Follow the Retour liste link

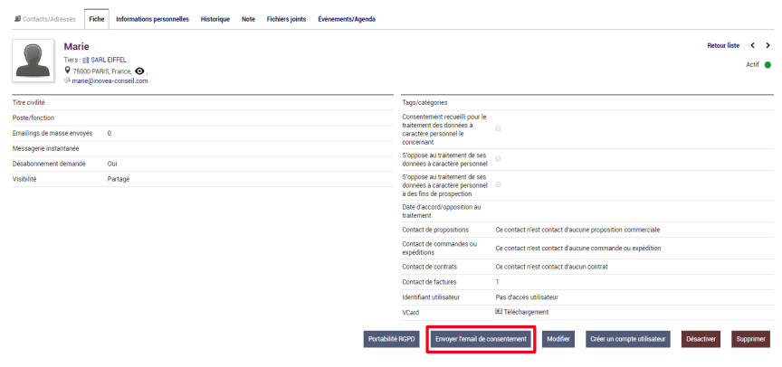723,45
